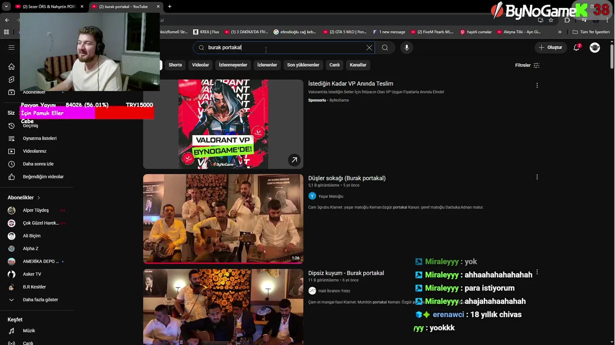Start voice search with microphone icon
Screen dimensions: 615x345
click(x=406, y=47)
